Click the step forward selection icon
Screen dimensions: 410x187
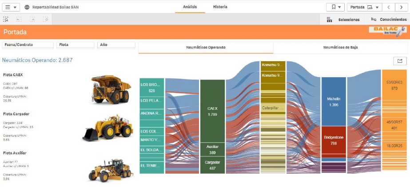coord(32,19)
